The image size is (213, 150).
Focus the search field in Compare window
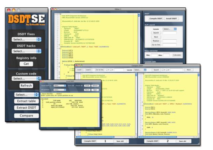176,70
